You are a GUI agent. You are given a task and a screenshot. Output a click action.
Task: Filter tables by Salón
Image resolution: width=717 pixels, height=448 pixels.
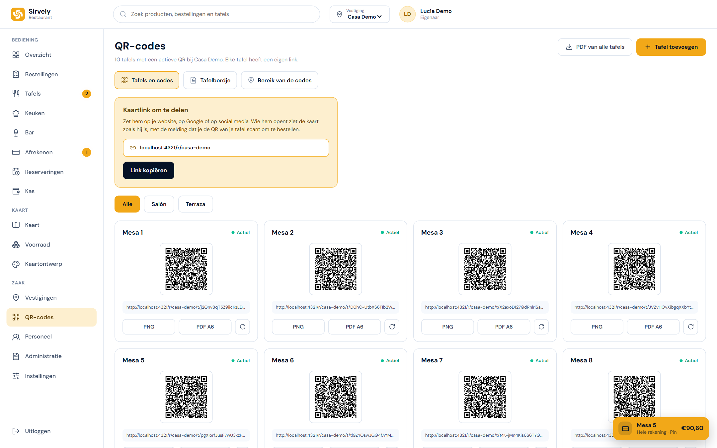[x=159, y=204]
